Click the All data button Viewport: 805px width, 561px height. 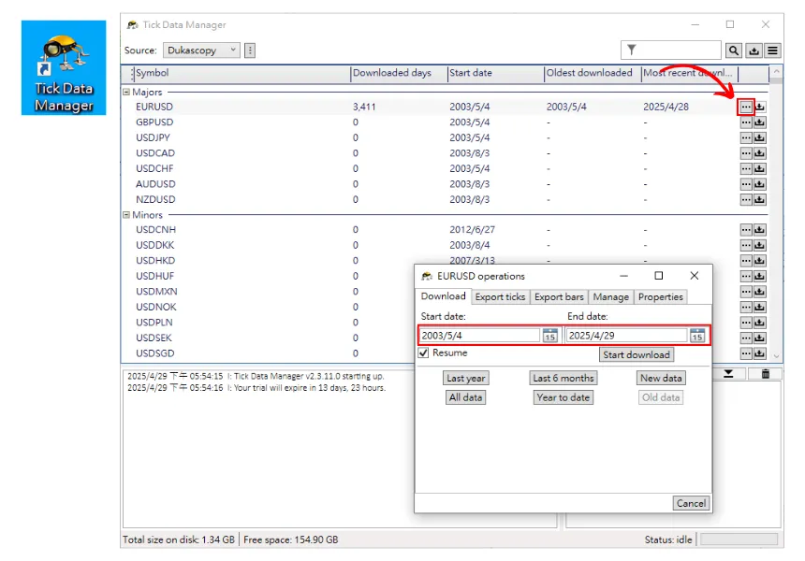click(x=465, y=398)
